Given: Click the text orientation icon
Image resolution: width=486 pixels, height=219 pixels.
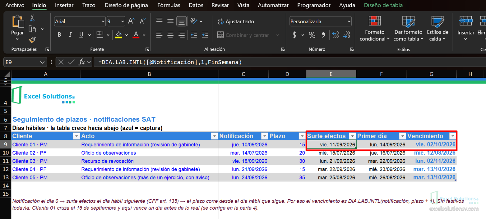Looking at the screenshot, I should (194, 21).
